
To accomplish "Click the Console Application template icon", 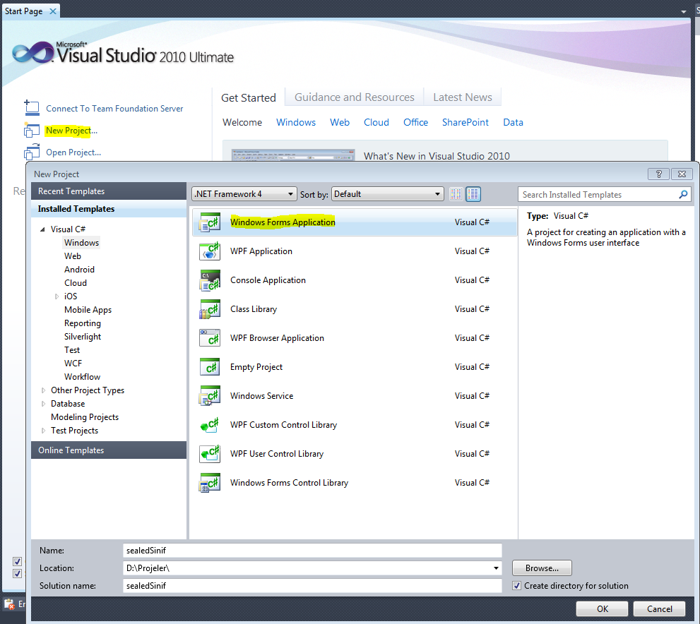I will point(210,280).
